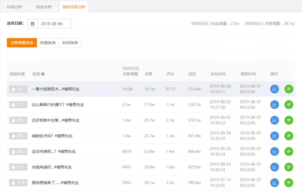The height and width of the screenshot is (192, 302).
Task: Click green details icon for 是我想简单了 row
Action: click(289, 183)
